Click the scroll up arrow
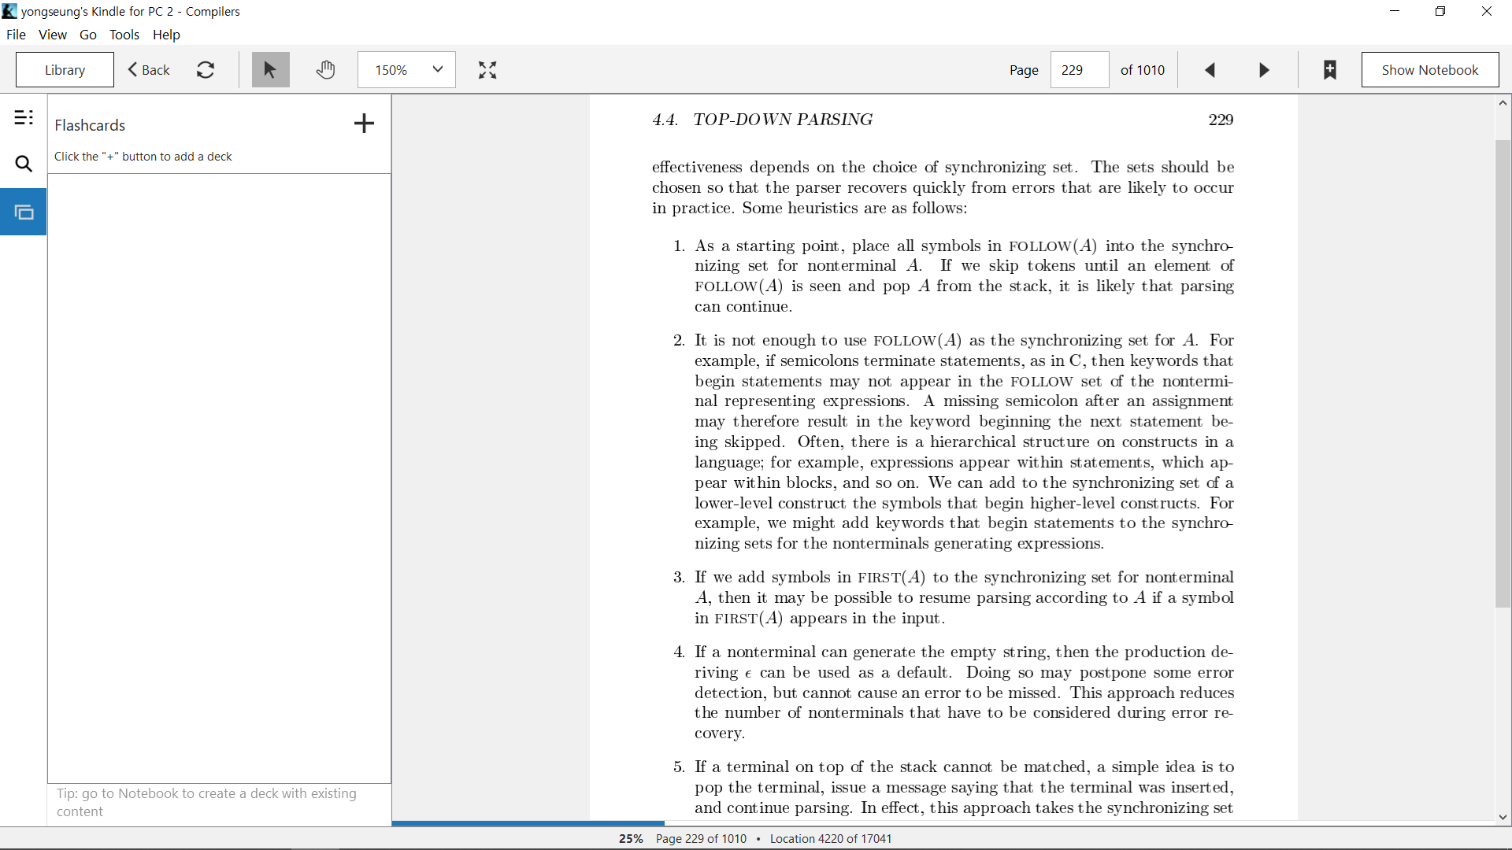1512x850 pixels. [x=1503, y=103]
